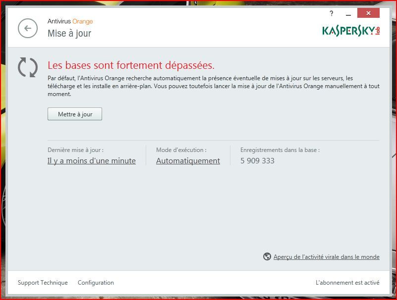Minimize the Antivirus Orange window
Viewport: 397px width, 300px height.
348,13
